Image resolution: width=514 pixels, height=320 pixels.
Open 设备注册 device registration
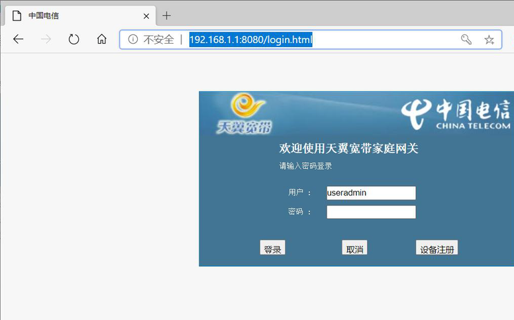(437, 248)
